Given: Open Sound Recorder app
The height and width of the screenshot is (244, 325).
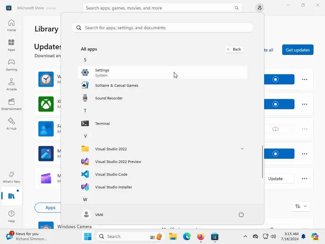Looking at the screenshot, I should click(x=162, y=98).
